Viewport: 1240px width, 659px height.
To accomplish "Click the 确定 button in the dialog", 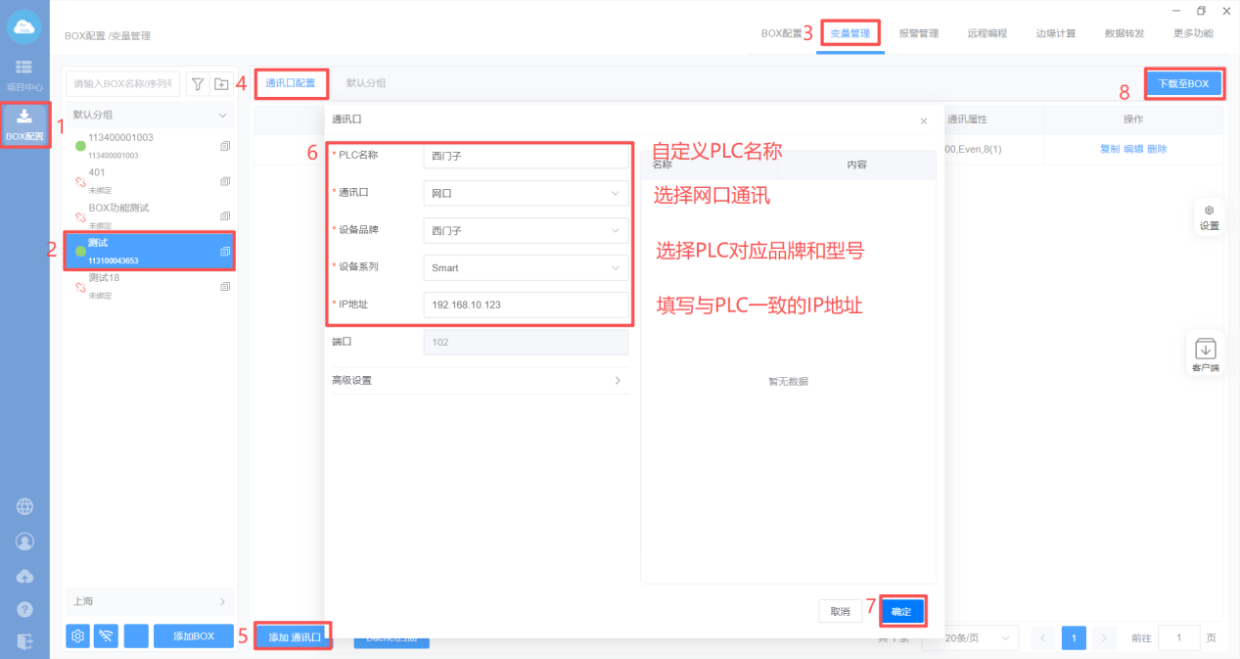I will click(901, 611).
